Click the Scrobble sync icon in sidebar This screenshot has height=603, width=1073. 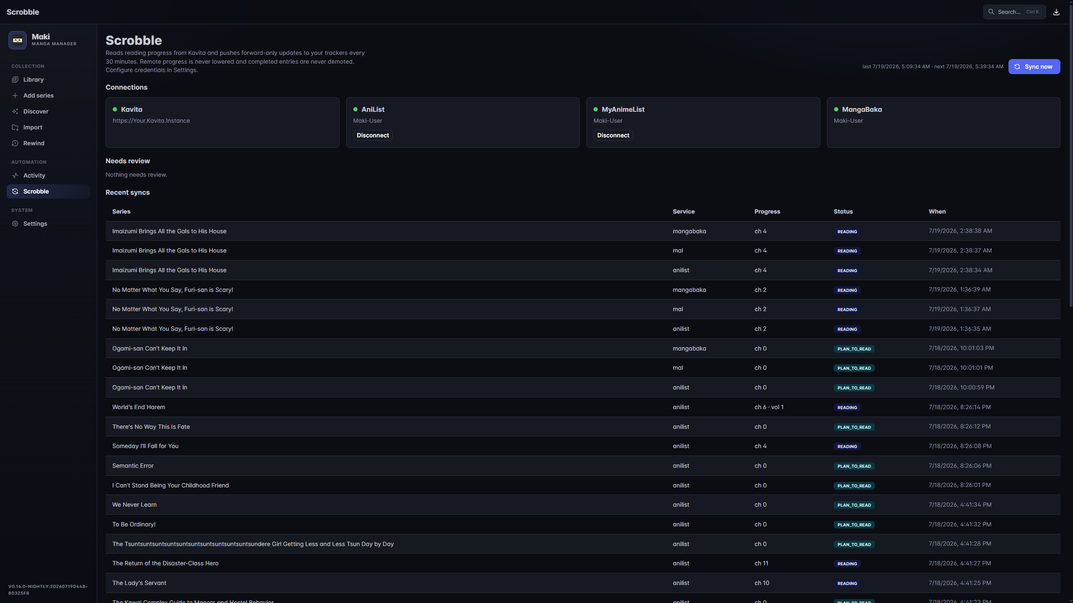click(15, 191)
